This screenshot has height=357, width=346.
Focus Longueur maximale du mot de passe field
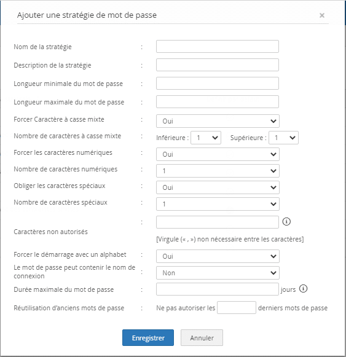(x=218, y=102)
